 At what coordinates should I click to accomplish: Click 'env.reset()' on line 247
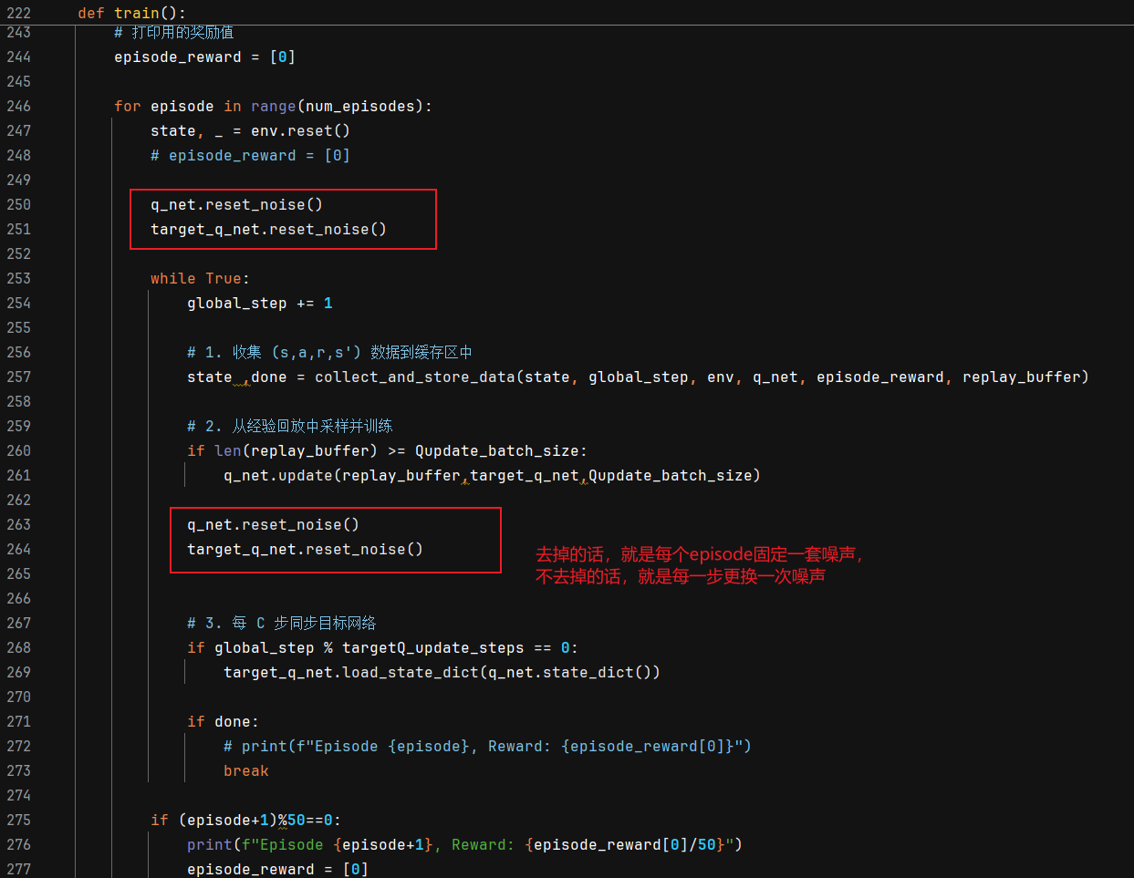tap(300, 131)
